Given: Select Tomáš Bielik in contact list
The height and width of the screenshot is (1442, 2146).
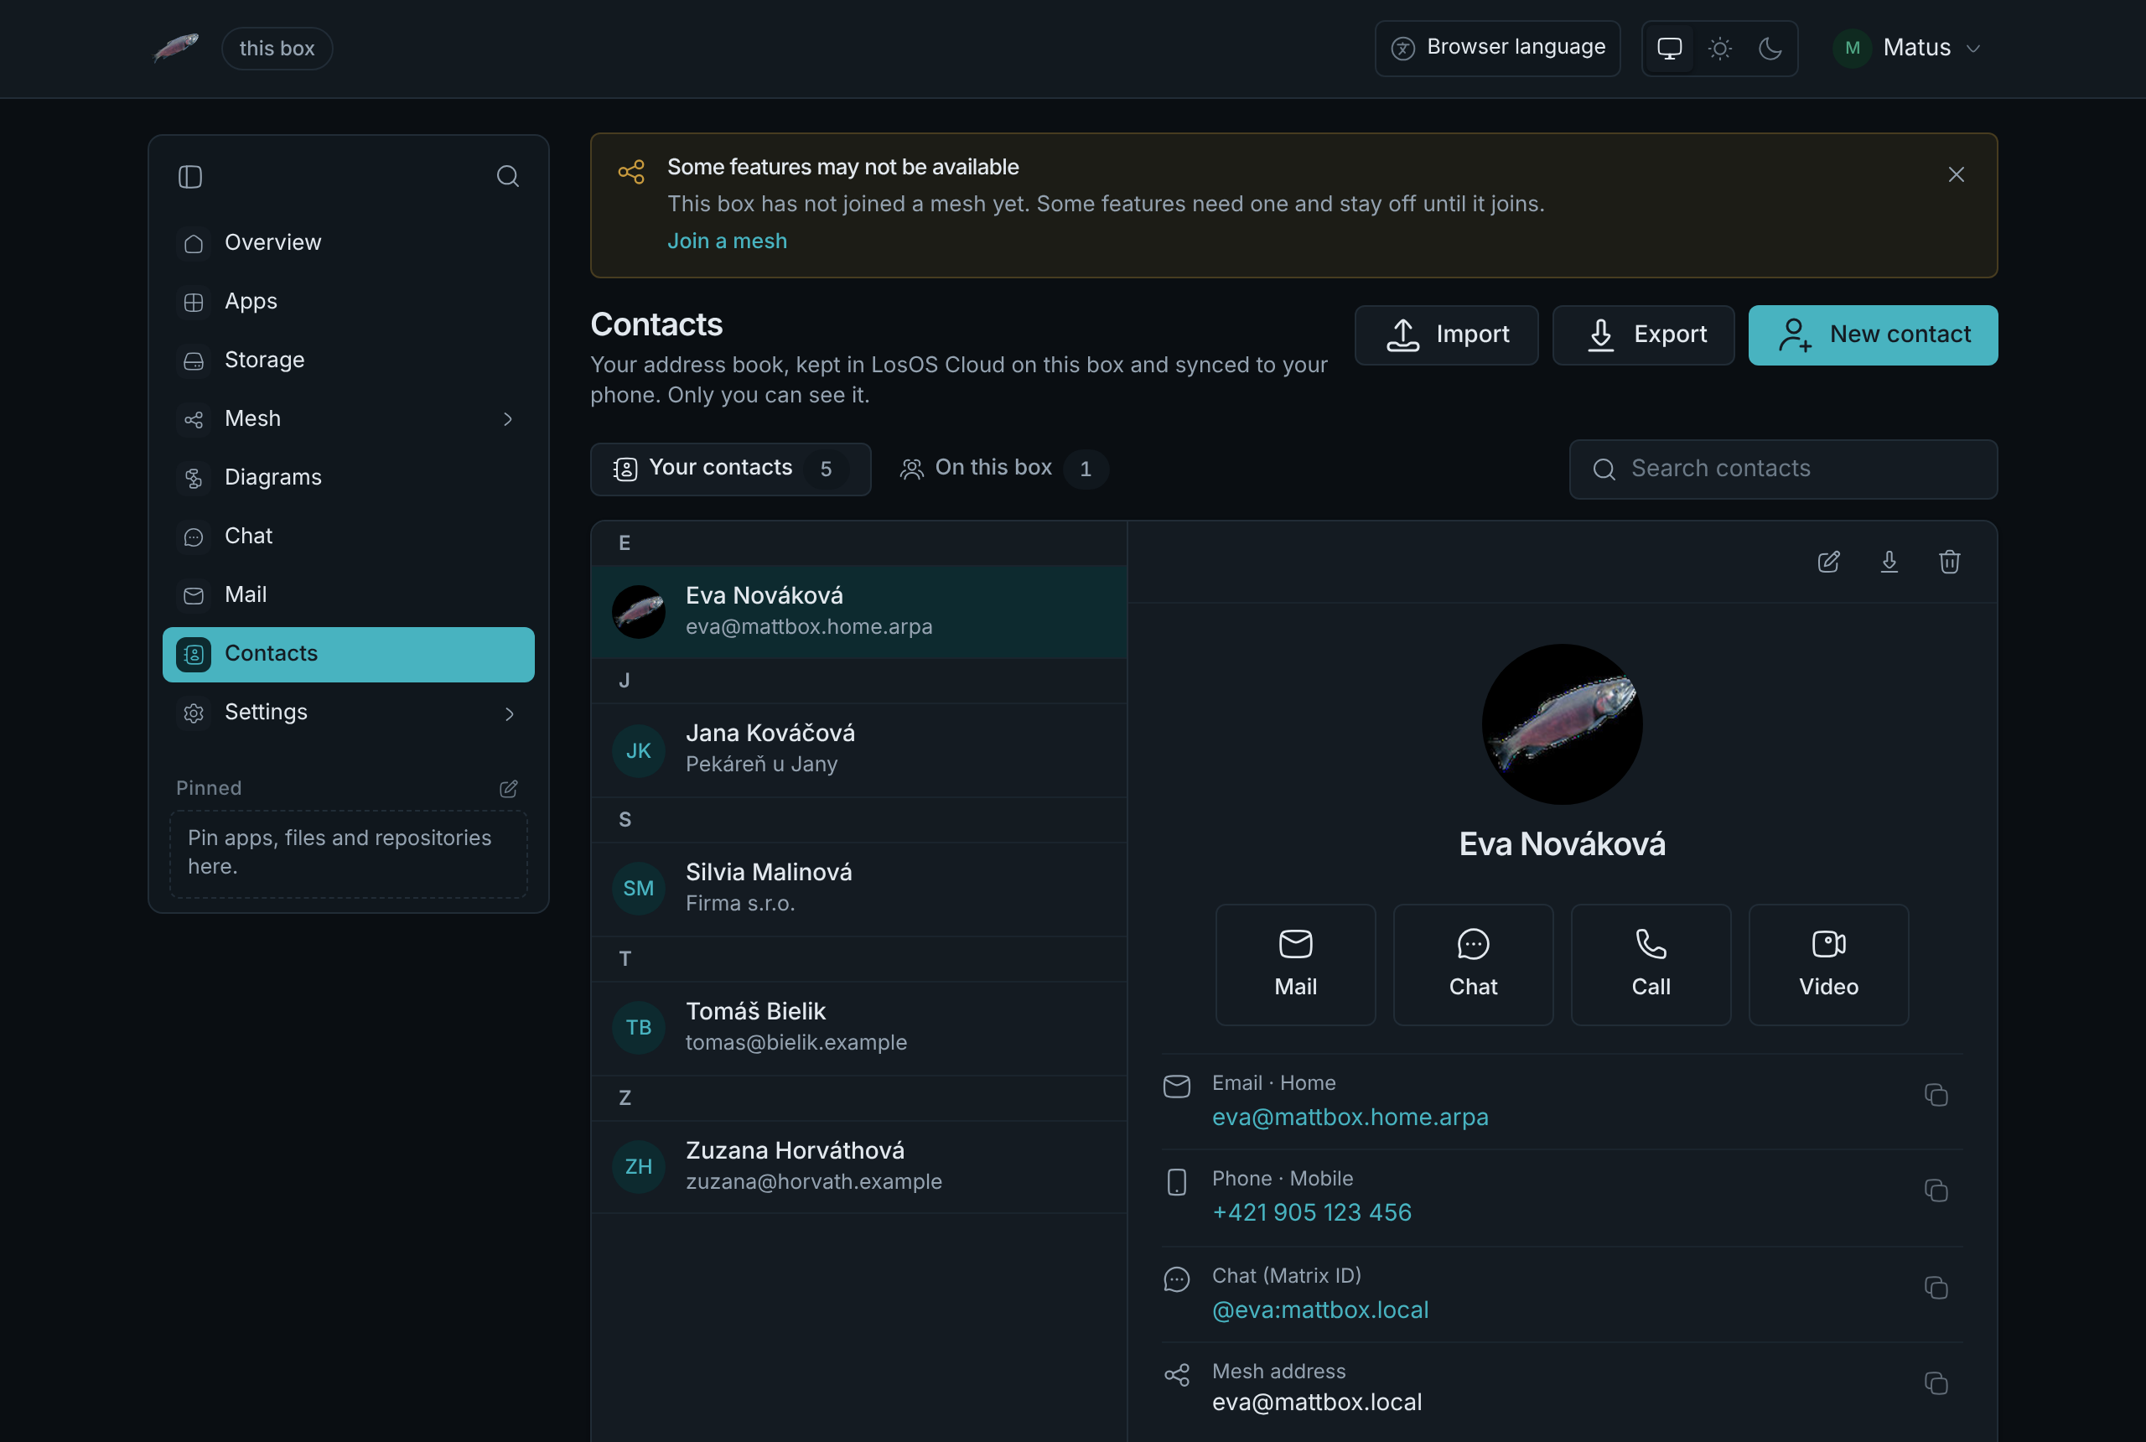Looking at the screenshot, I should click(858, 1027).
